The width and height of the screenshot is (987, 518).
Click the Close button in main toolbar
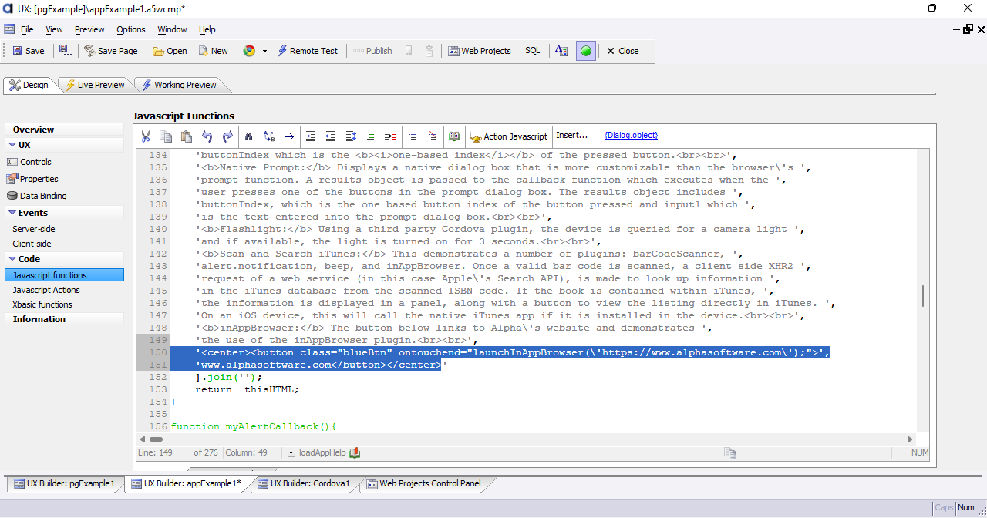(x=622, y=51)
